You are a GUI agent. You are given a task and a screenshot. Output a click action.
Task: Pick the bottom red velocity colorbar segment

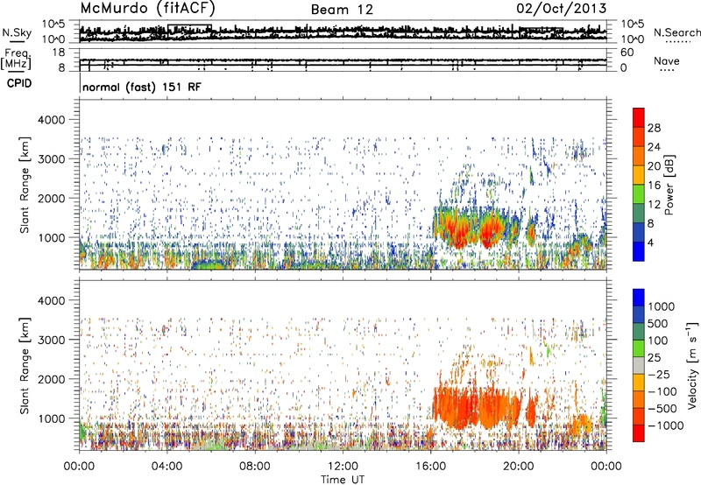tap(639, 433)
